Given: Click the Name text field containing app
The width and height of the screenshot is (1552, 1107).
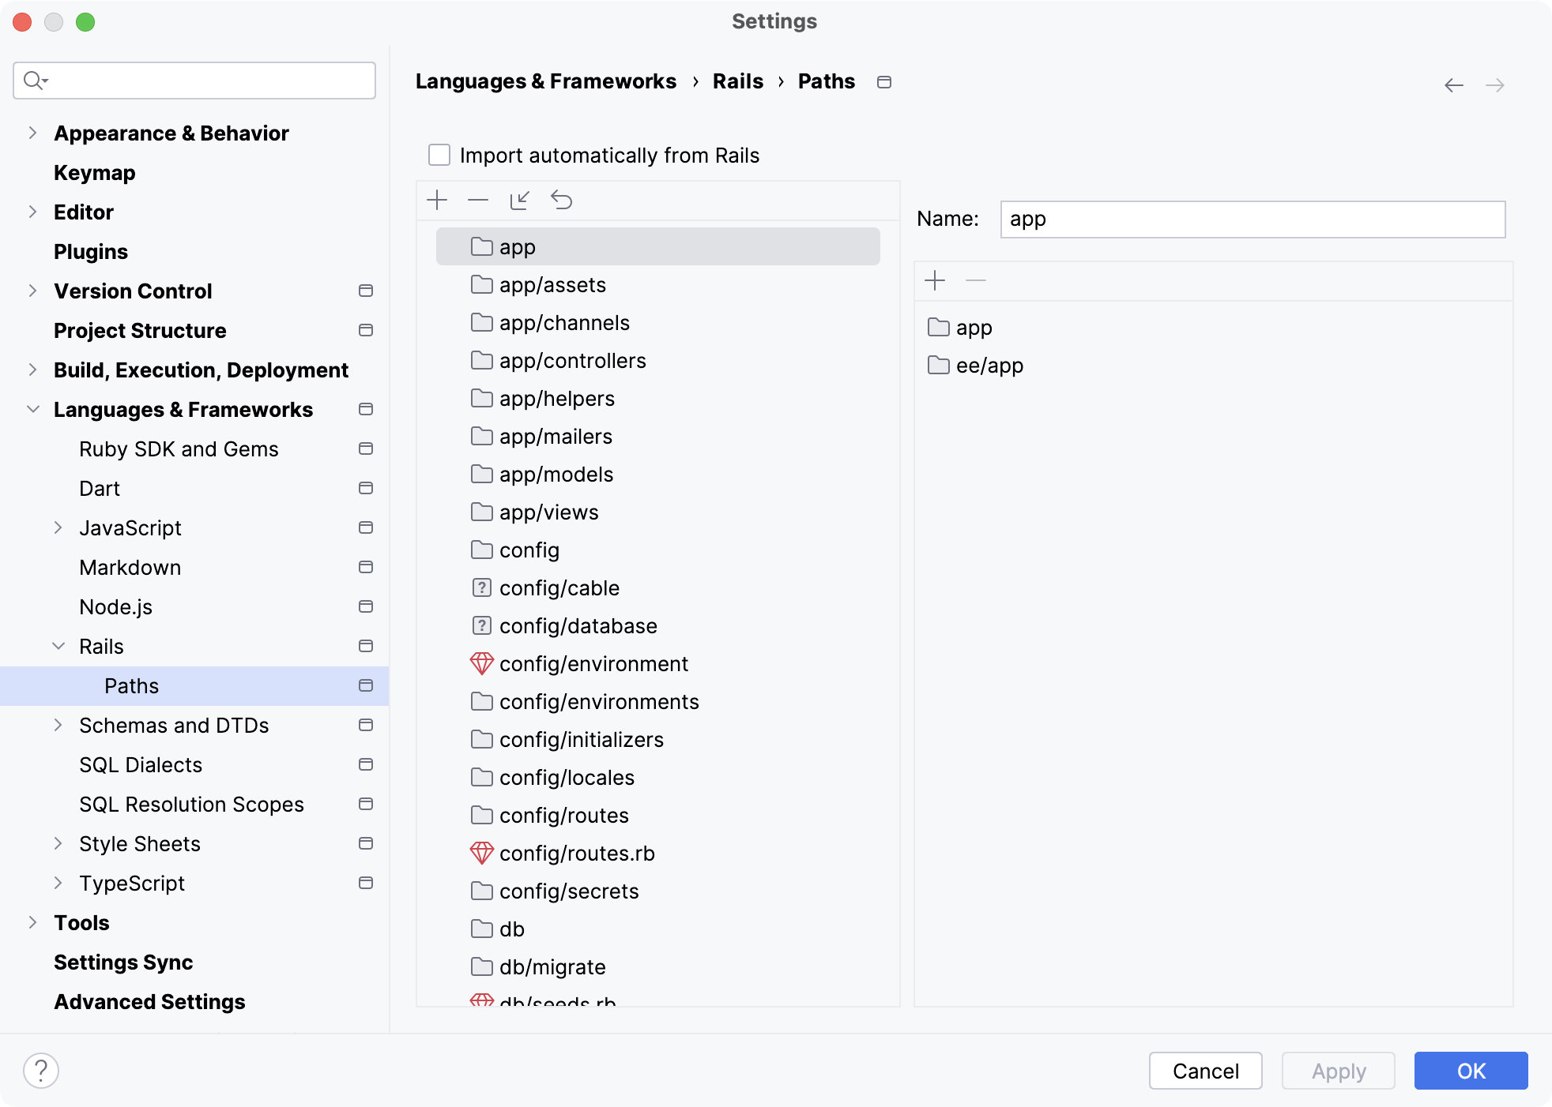Looking at the screenshot, I should coord(1252,219).
